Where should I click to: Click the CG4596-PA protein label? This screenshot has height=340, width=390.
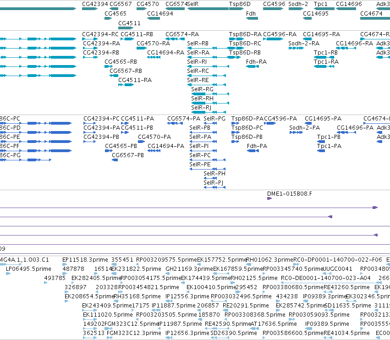pos(280,118)
